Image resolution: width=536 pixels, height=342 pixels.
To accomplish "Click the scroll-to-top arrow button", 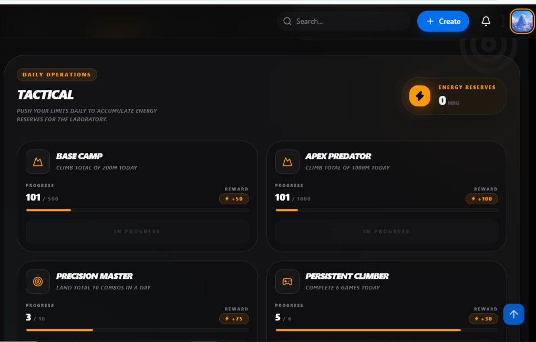I will (513, 314).
